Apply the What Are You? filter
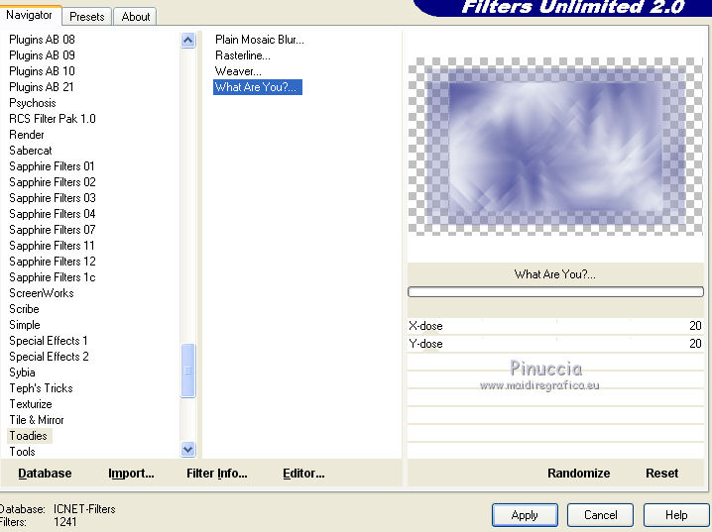This screenshot has width=712, height=532. point(525,515)
